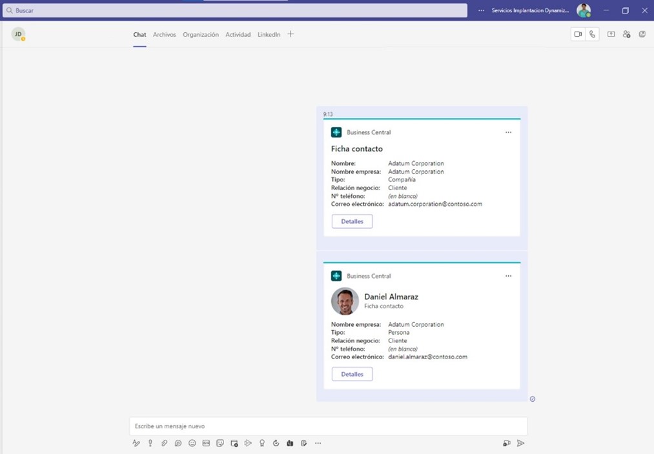
Task: Schedule a meeting from the compose toolbar
Action: point(234,443)
